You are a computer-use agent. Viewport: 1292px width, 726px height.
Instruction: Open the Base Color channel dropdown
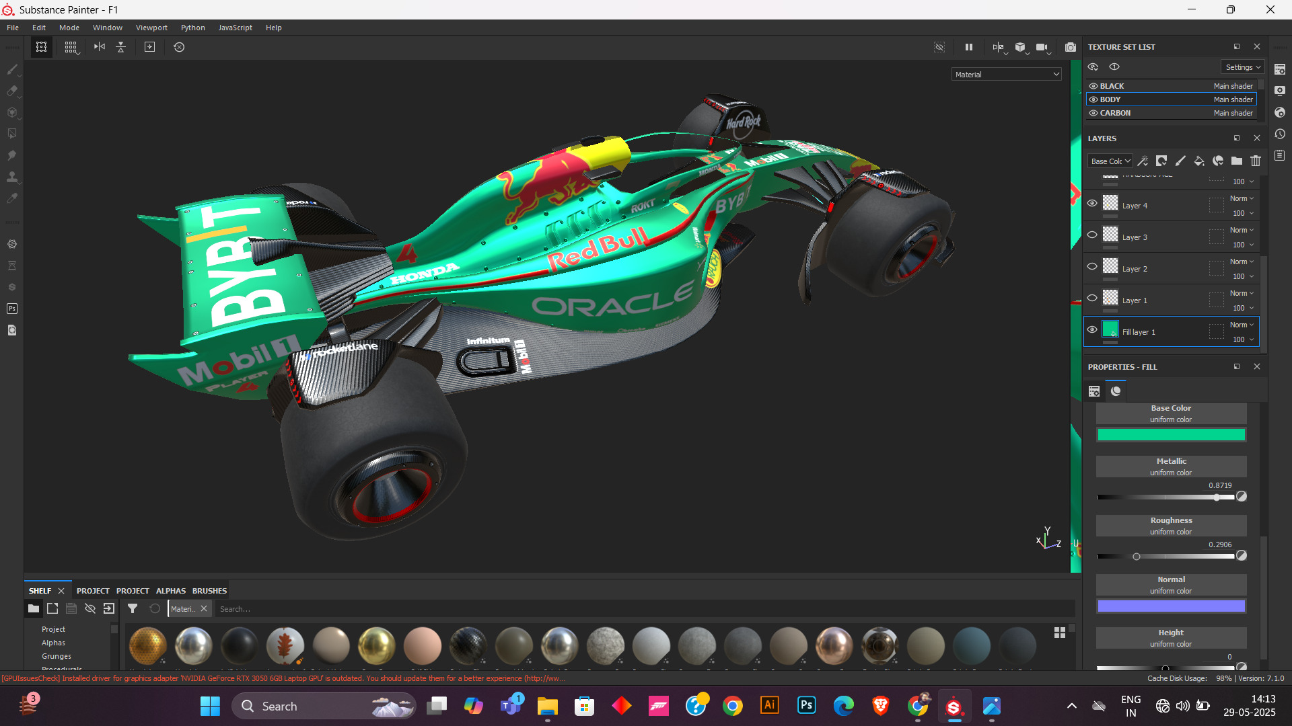tap(1110, 161)
